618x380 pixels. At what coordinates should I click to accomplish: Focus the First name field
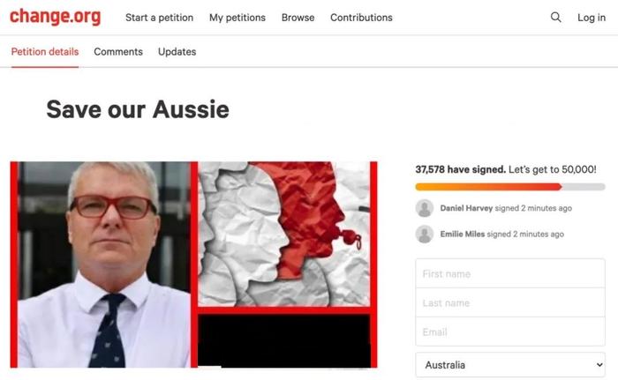pos(510,273)
